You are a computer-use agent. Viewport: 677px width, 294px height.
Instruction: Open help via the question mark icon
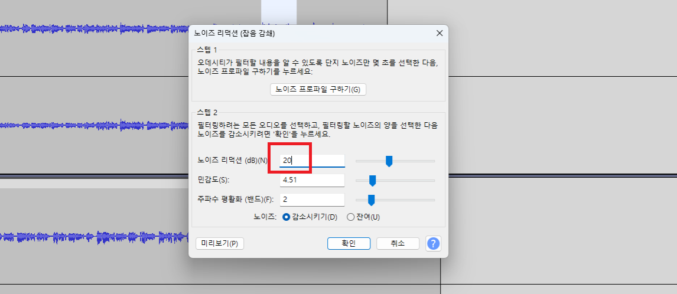[433, 243]
